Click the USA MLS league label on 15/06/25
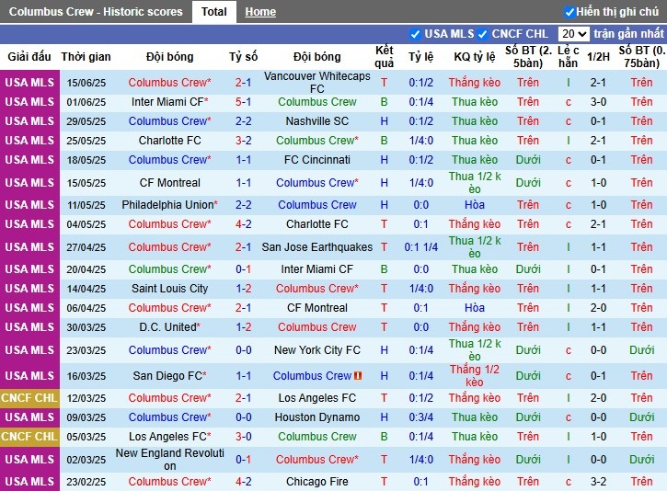Screen dimensions: 667x491 (x=29, y=83)
